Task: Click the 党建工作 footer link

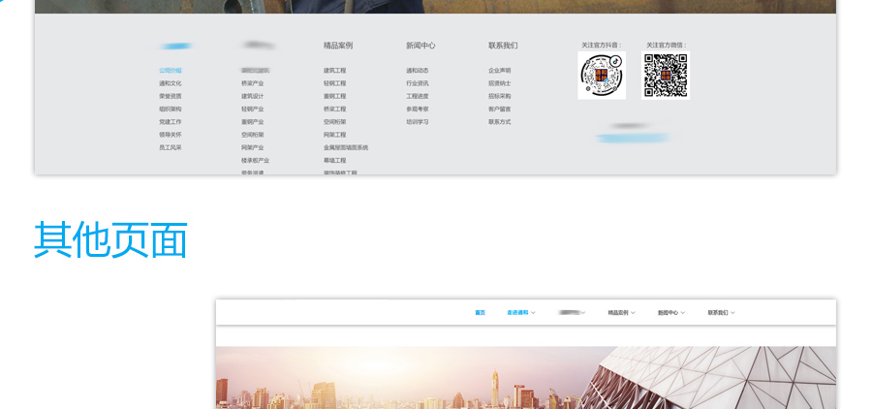Action: click(x=171, y=122)
